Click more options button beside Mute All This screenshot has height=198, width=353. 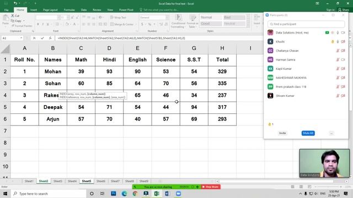coord(331,133)
